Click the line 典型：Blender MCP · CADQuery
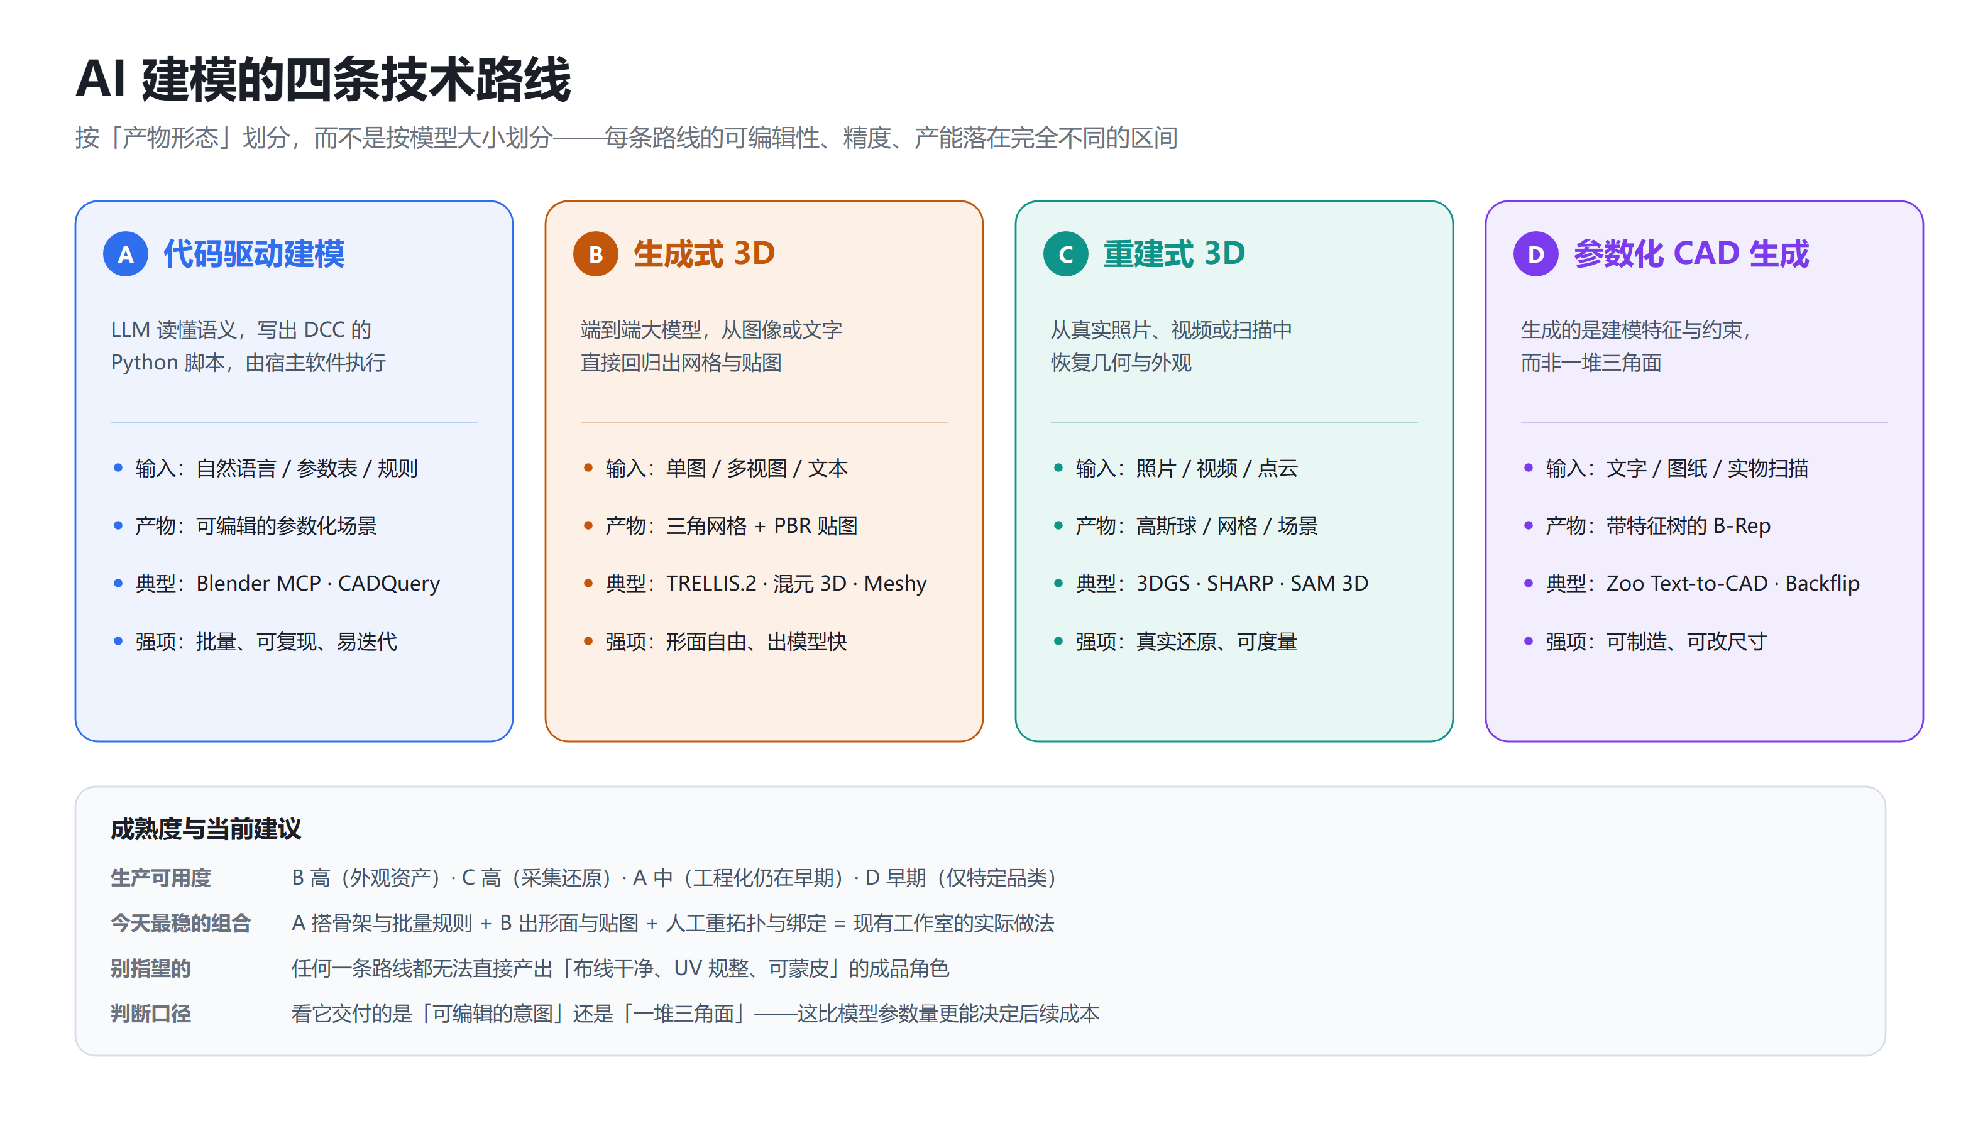The height and width of the screenshot is (1131, 1961). click(287, 583)
